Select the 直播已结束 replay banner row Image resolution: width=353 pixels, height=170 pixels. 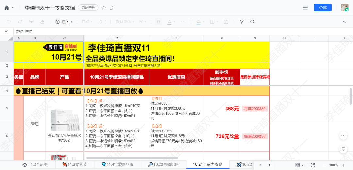[x=142, y=91]
